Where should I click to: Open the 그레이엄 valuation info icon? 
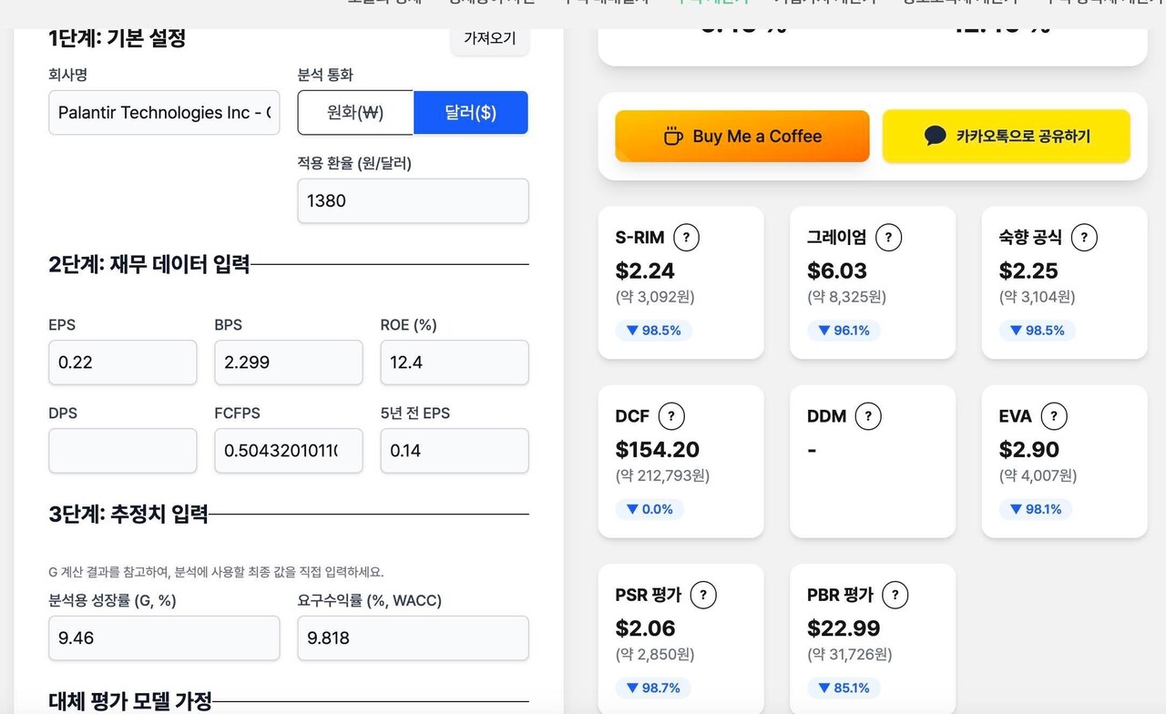[x=888, y=237]
